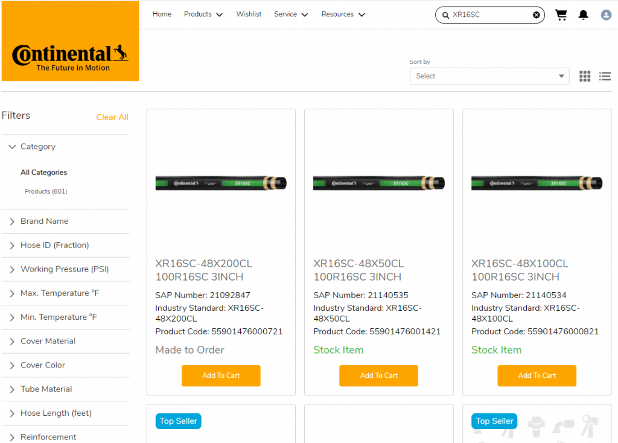Add XR16SC-48X200CL to cart
The width and height of the screenshot is (618, 443).
click(x=221, y=375)
